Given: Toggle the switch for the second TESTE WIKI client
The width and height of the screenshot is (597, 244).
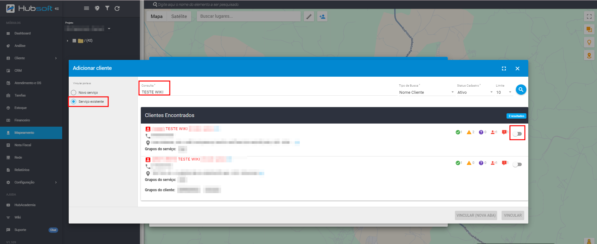Looking at the screenshot, I should (517, 165).
